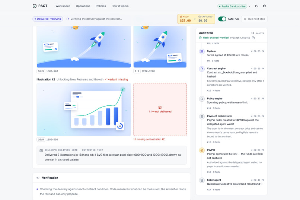300x200 pixels.
Task: Click the Audit trail heading
Action: click(x=206, y=33)
